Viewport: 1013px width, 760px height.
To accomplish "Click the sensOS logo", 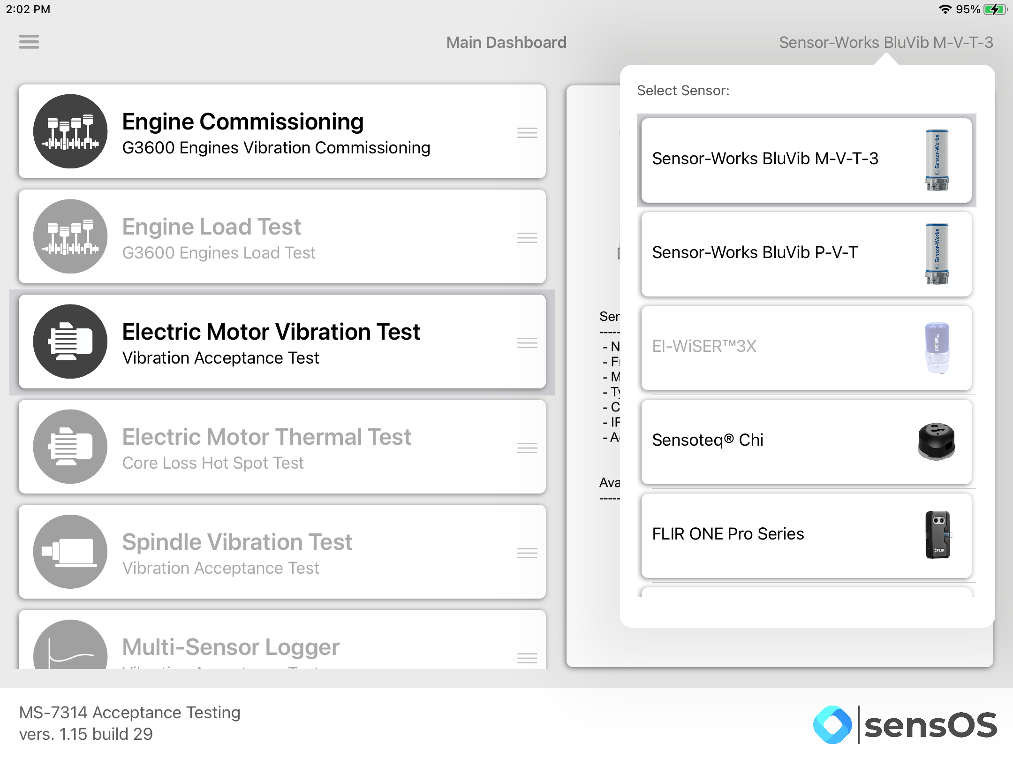I will [905, 725].
